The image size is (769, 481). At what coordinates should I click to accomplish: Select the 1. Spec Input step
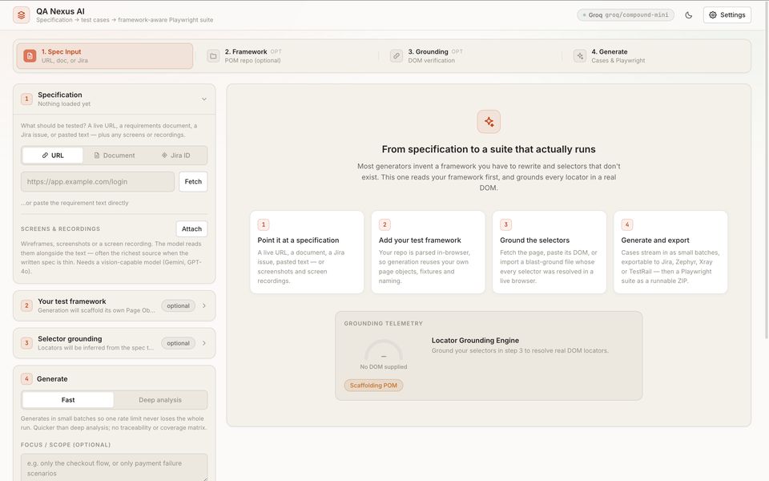pyautogui.click(x=104, y=56)
